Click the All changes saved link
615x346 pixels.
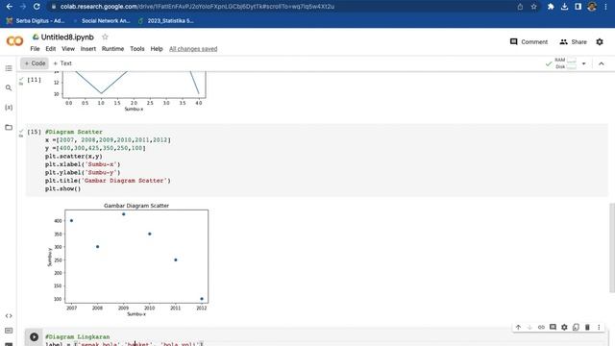pyautogui.click(x=193, y=49)
